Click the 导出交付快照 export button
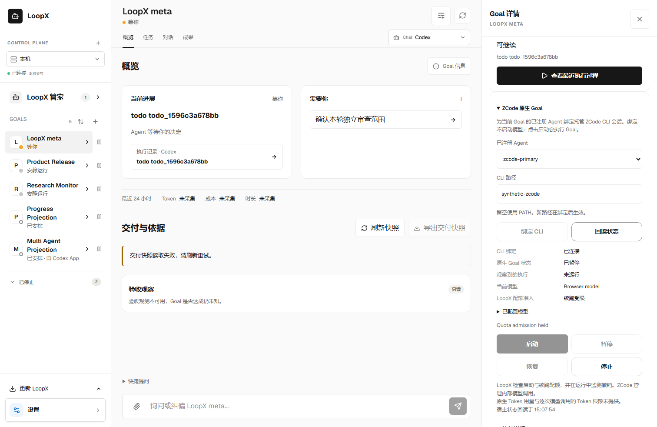This screenshot has width=657, height=427. 439,228
